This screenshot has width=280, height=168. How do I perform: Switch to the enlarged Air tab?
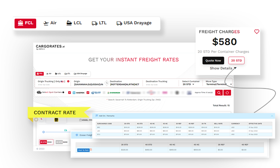coord(50,23)
